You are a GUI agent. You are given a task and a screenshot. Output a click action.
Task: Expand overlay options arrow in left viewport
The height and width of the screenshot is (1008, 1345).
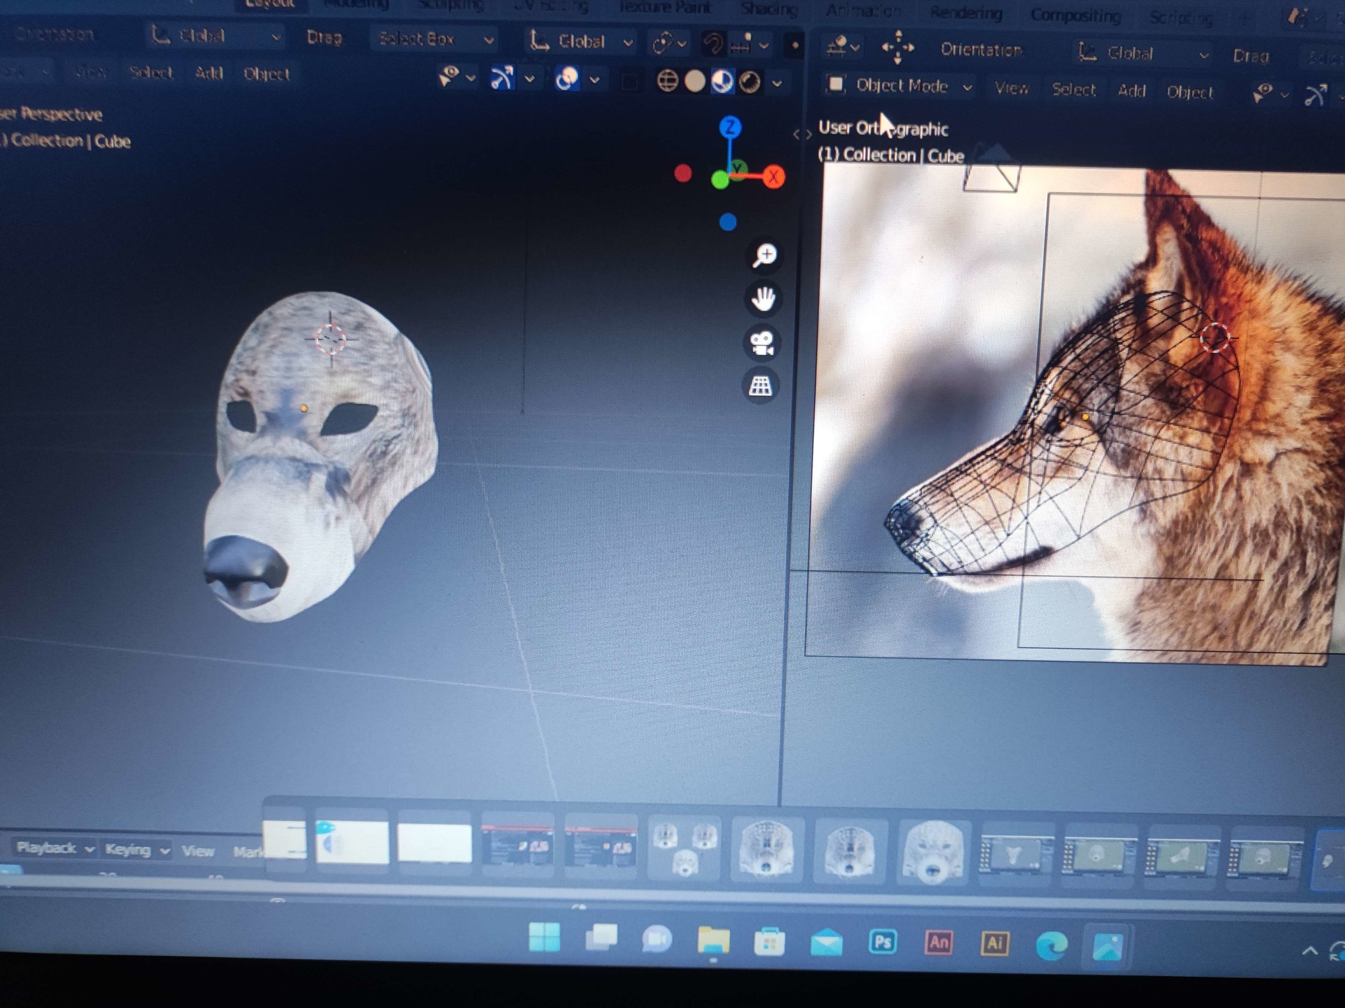pos(595,80)
